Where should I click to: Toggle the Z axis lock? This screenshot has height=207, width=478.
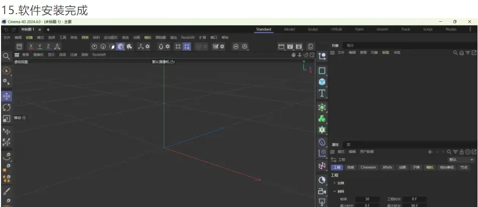coord(48,46)
